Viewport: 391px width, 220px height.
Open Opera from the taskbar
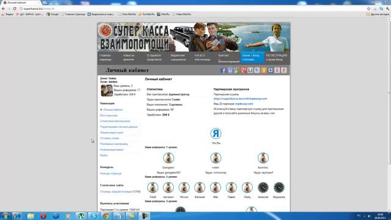(x=43, y=216)
